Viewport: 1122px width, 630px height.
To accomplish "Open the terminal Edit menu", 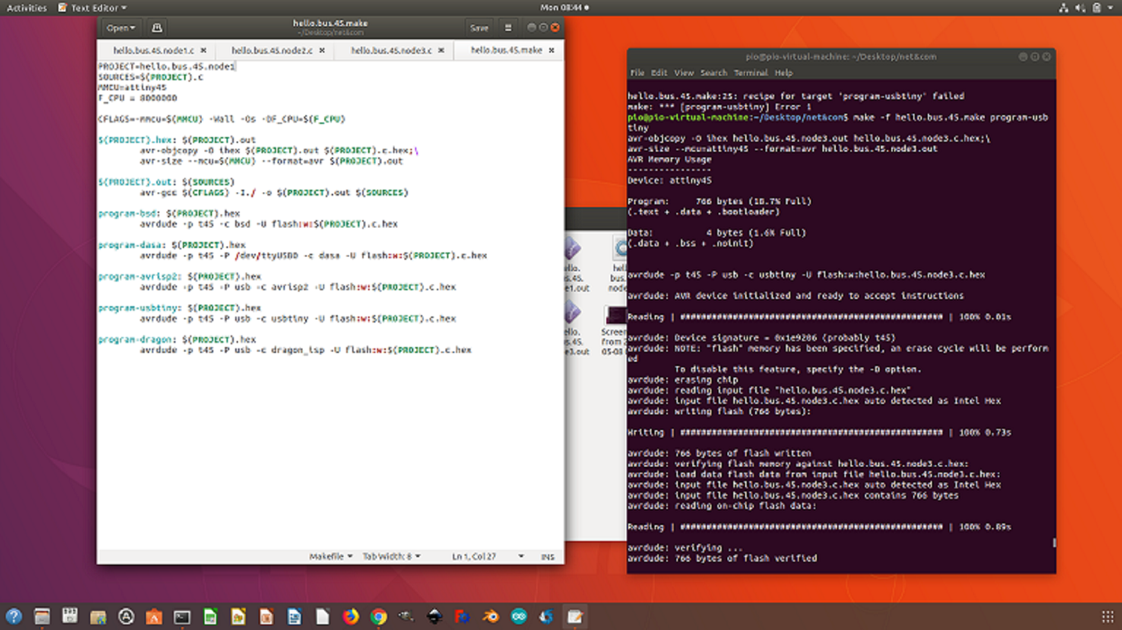I will coord(659,72).
